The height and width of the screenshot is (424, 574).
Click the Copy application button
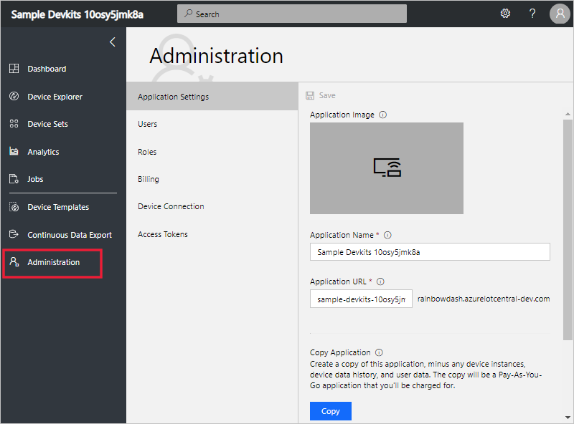(330, 410)
